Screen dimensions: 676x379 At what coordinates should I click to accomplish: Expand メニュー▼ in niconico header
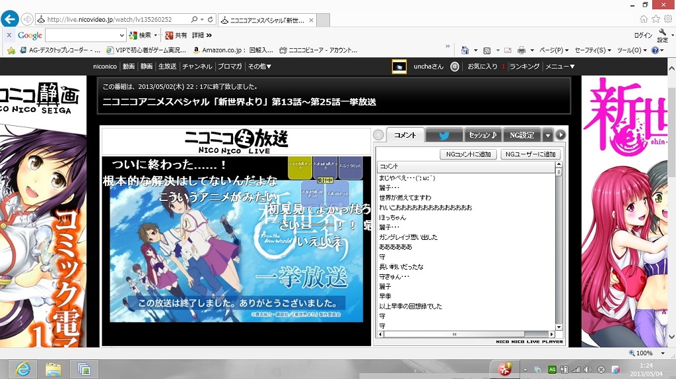[560, 67]
